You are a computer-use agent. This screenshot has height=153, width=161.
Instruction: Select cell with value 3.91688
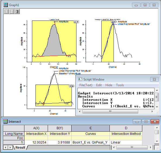[60, 142]
